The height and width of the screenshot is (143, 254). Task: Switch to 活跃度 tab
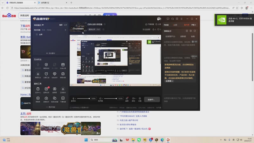183,37
